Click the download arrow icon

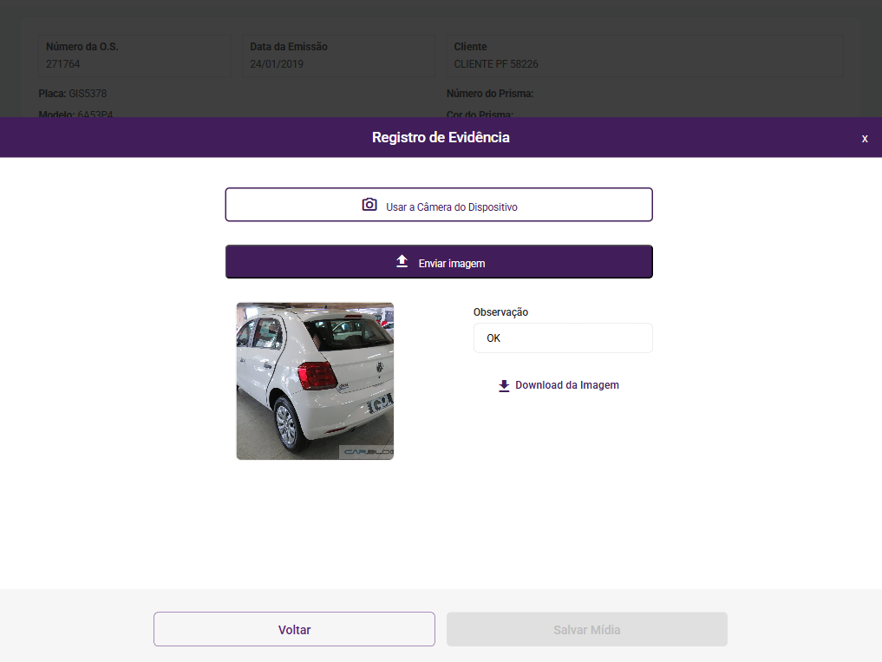[504, 385]
